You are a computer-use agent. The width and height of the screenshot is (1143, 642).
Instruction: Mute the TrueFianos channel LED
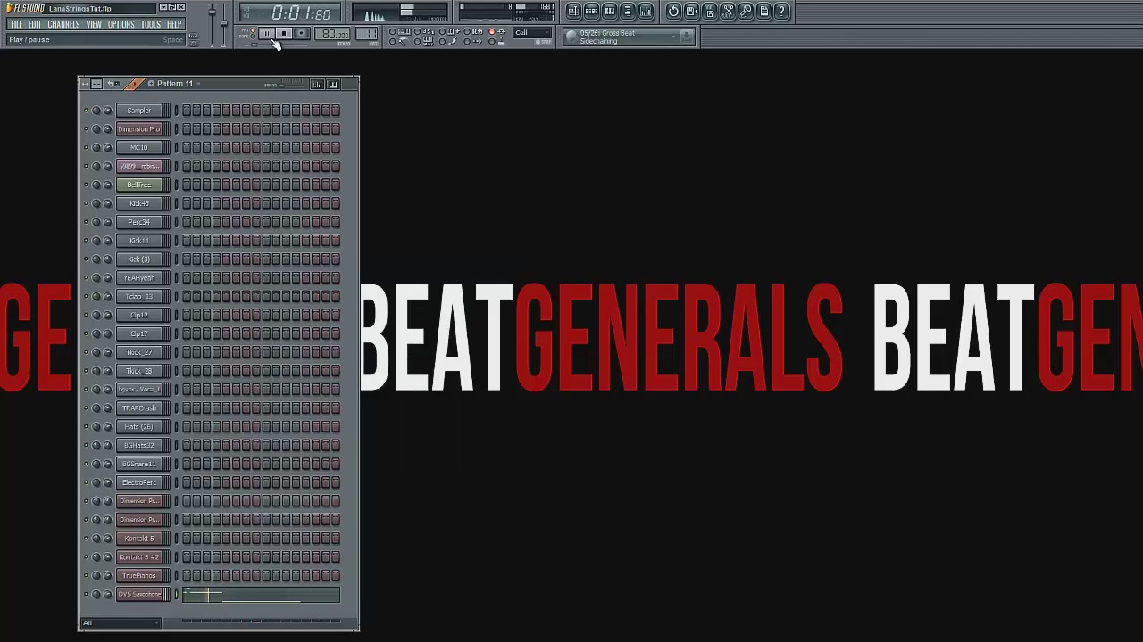87,576
